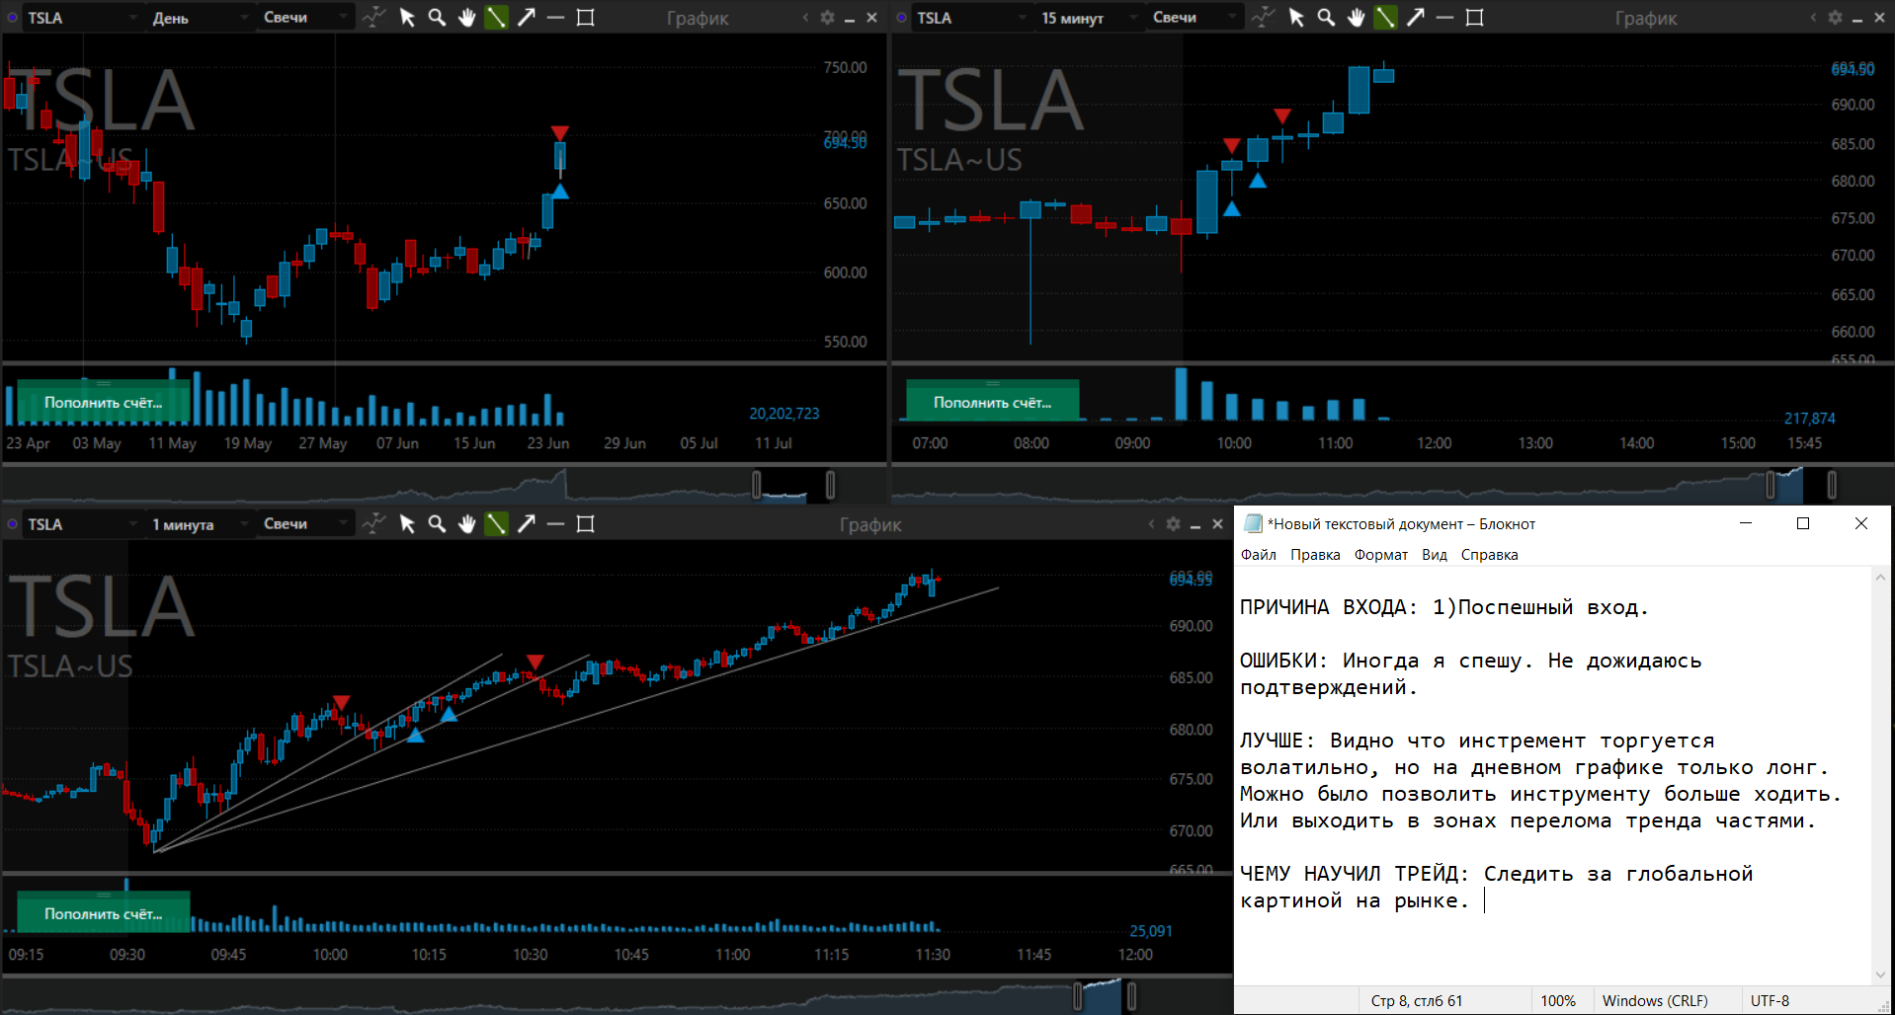This screenshot has width=1895, height=1015.
Task: Open the Правка menu in Notepad
Action: 1315,555
